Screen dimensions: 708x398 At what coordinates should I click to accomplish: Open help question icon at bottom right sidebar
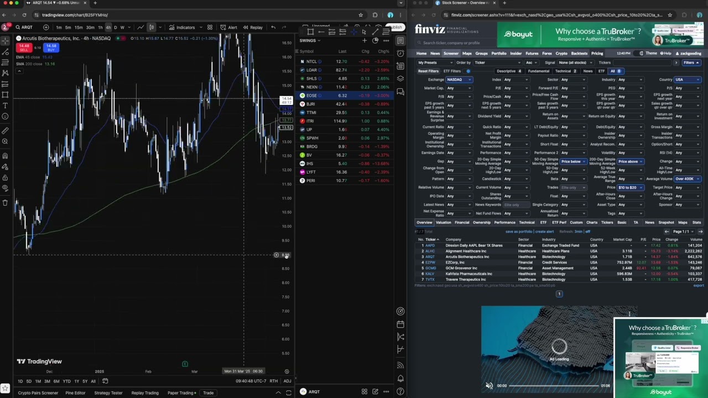pyautogui.click(x=400, y=391)
